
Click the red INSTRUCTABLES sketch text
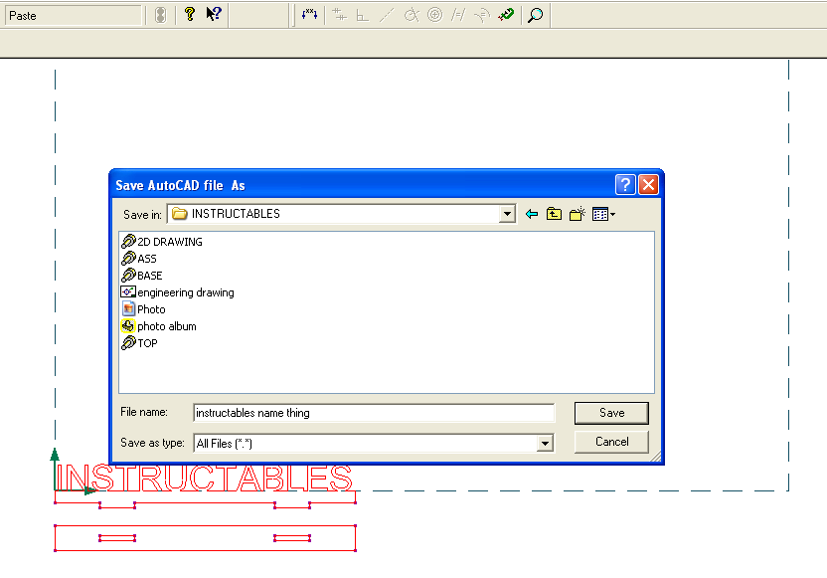click(x=204, y=479)
